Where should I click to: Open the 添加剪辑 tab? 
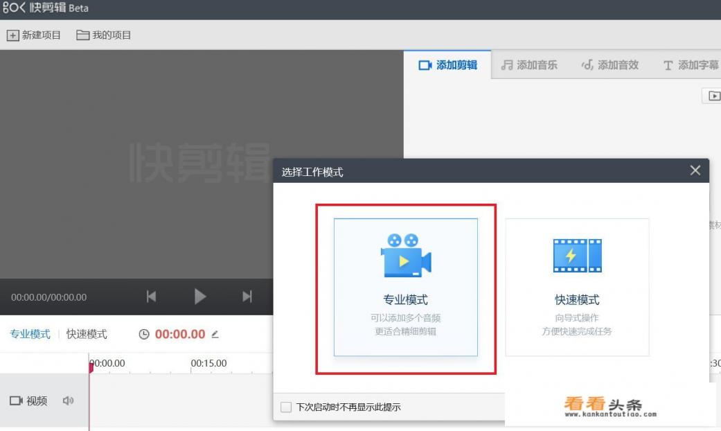click(448, 65)
